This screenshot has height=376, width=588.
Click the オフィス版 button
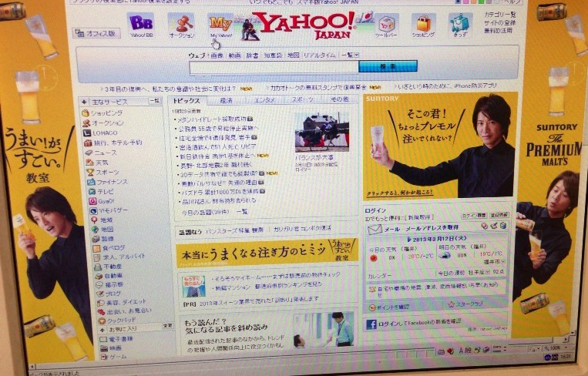point(96,33)
